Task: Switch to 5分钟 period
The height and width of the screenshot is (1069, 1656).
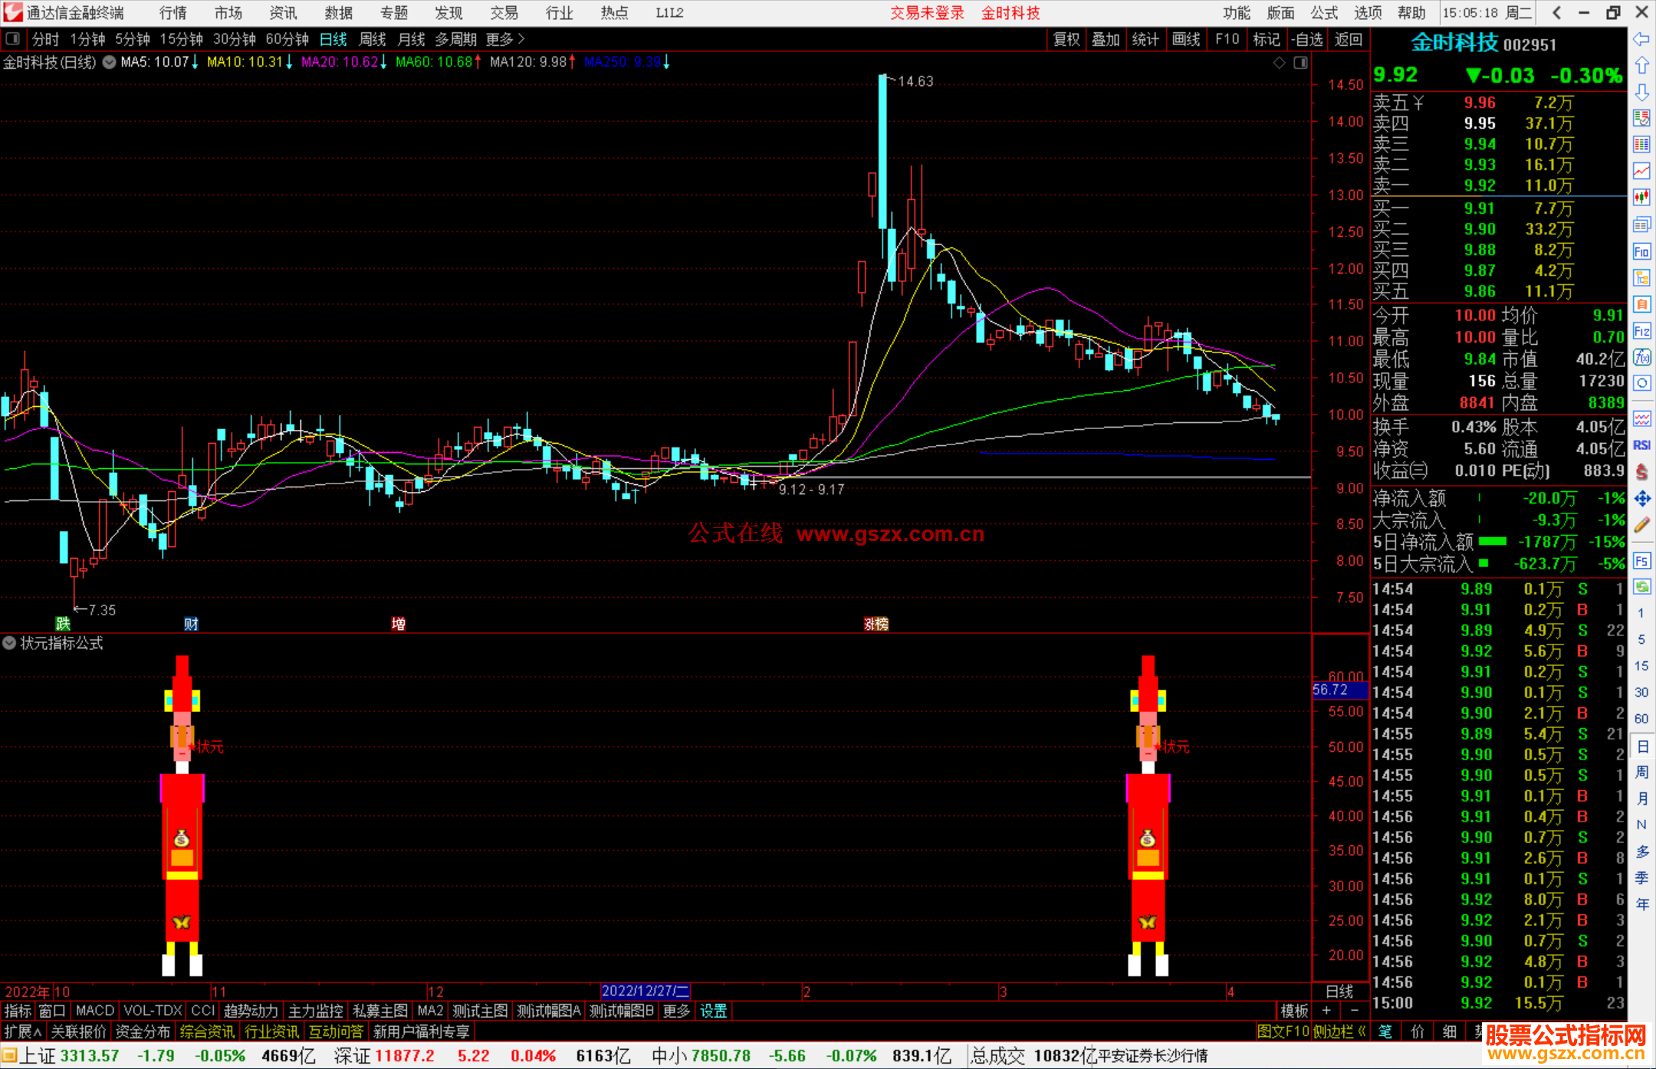Action: pyautogui.click(x=133, y=39)
